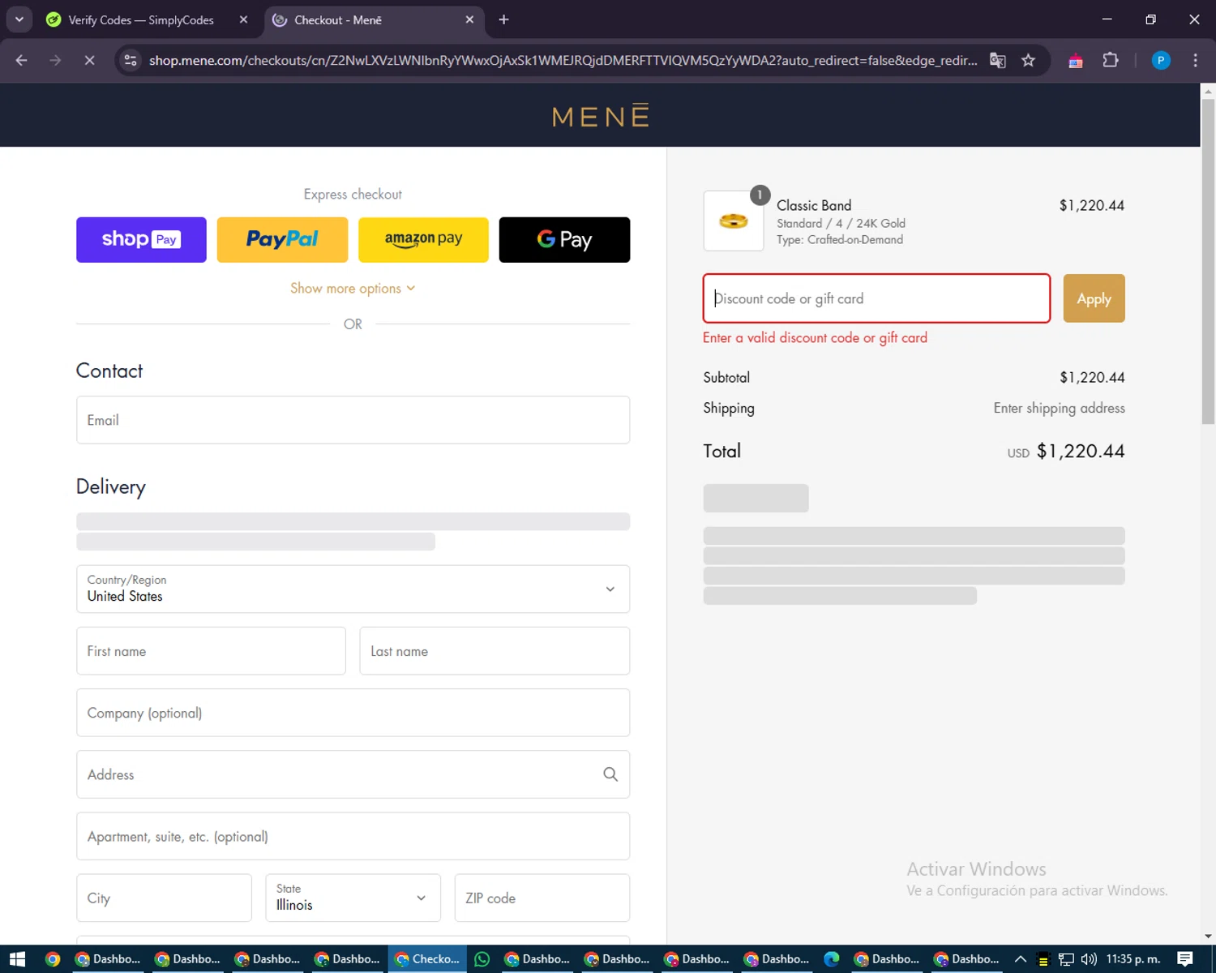Go forward in browser history
Screen dimensions: 1216x973
click(55, 60)
